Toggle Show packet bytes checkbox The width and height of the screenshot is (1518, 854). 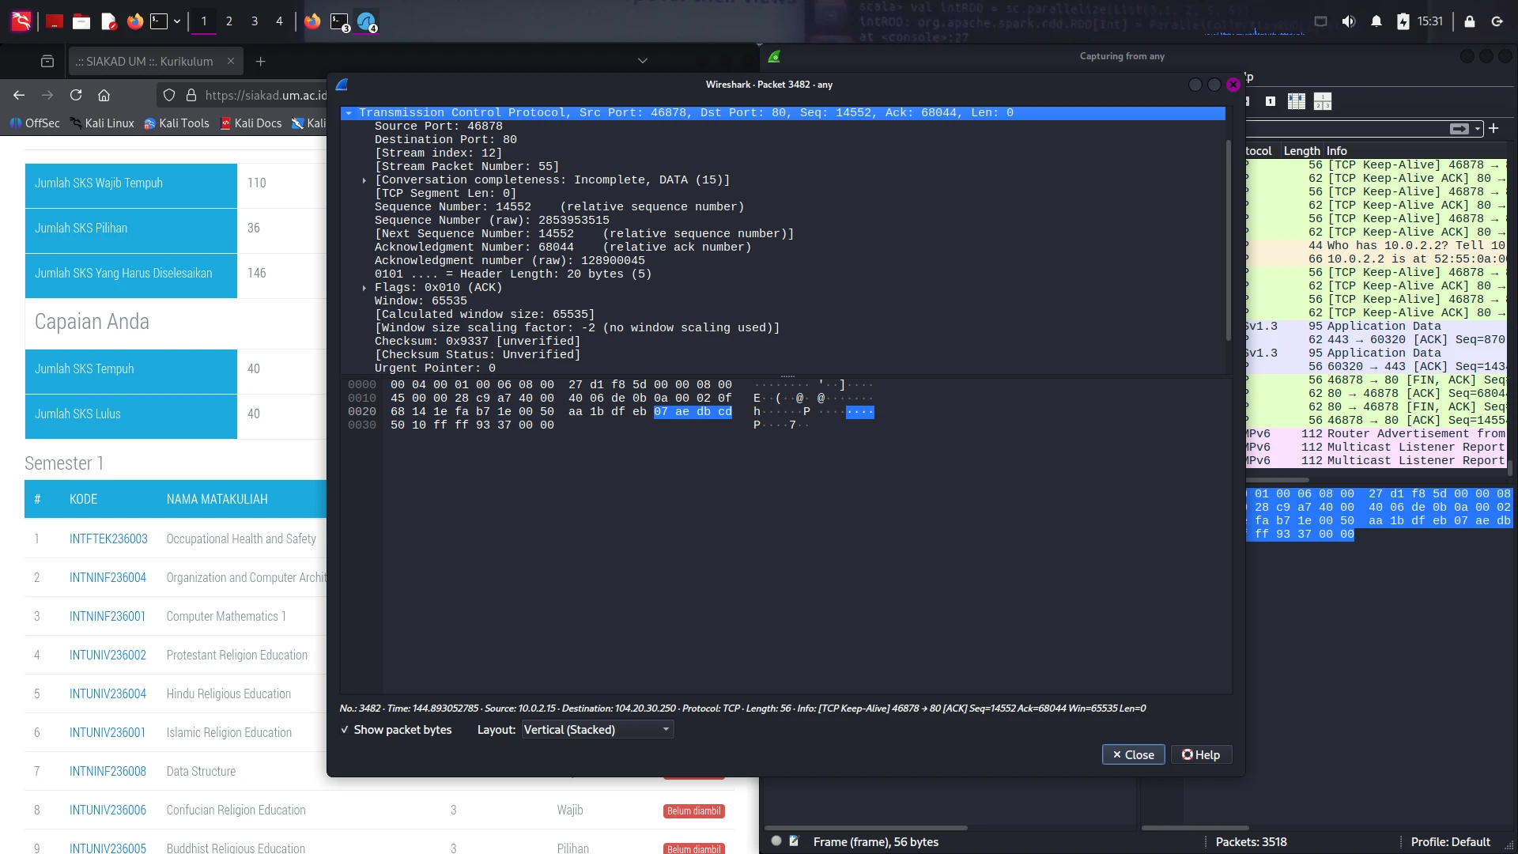coord(345,730)
